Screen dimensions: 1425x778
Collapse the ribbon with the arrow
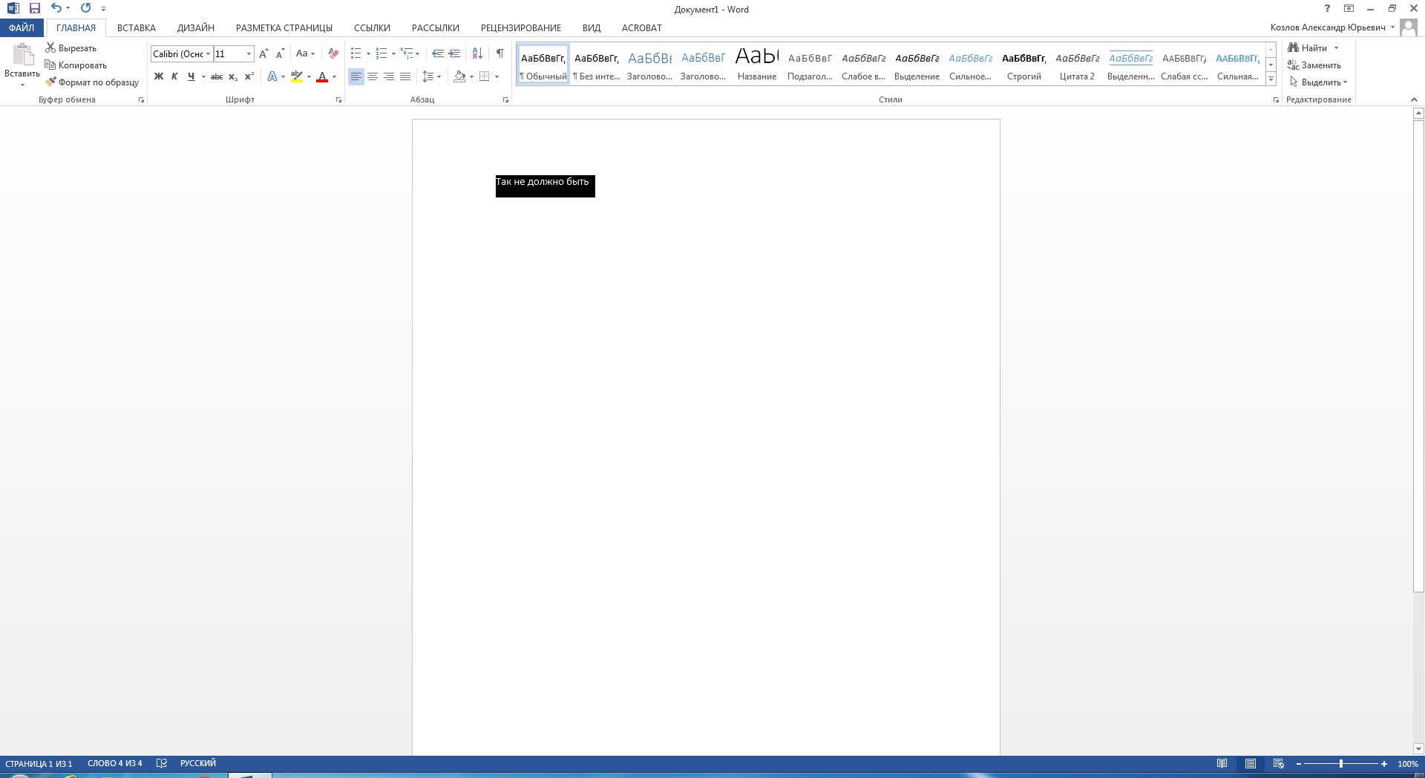tap(1414, 99)
